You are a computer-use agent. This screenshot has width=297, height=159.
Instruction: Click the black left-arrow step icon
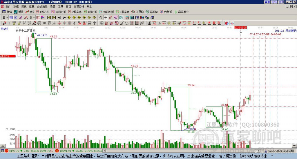(59, 18)
